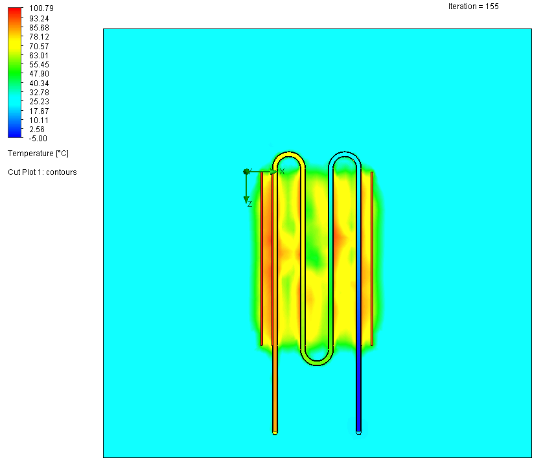
Task: Click the Temperature [°C] legend title
Action: coord(38,154)
